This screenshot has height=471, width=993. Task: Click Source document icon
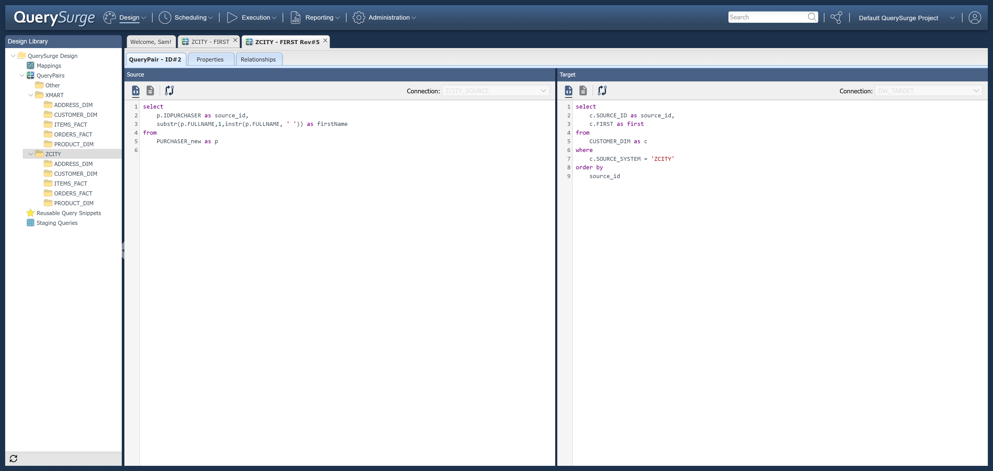click(x=150, y=90)
